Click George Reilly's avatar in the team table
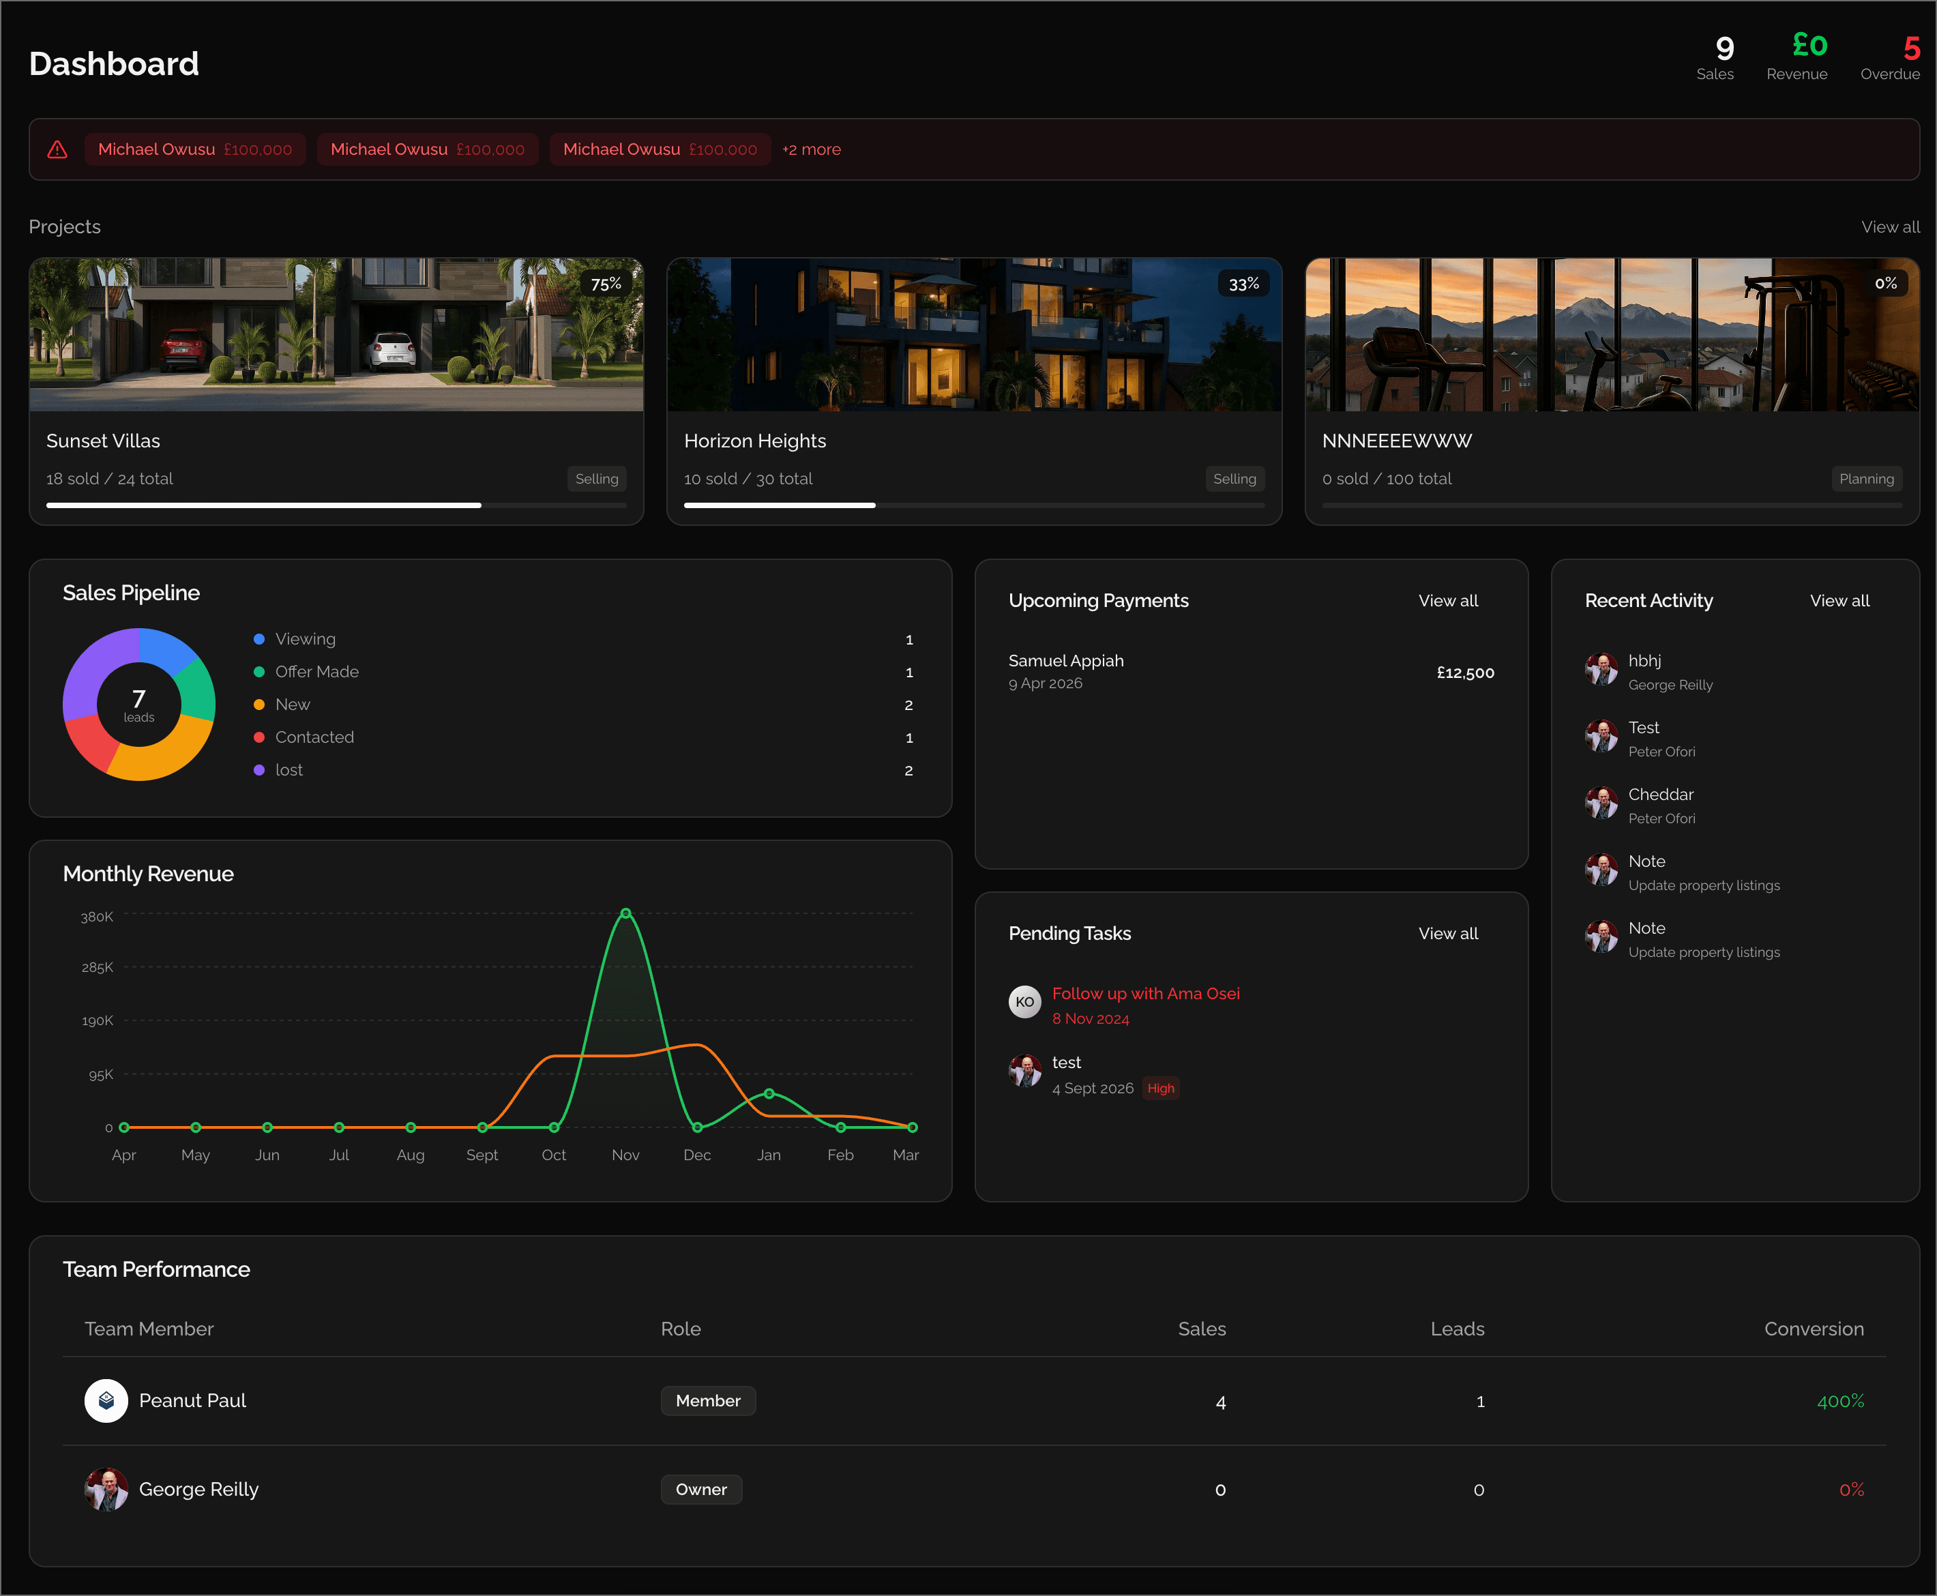 tap(106, 1490)
